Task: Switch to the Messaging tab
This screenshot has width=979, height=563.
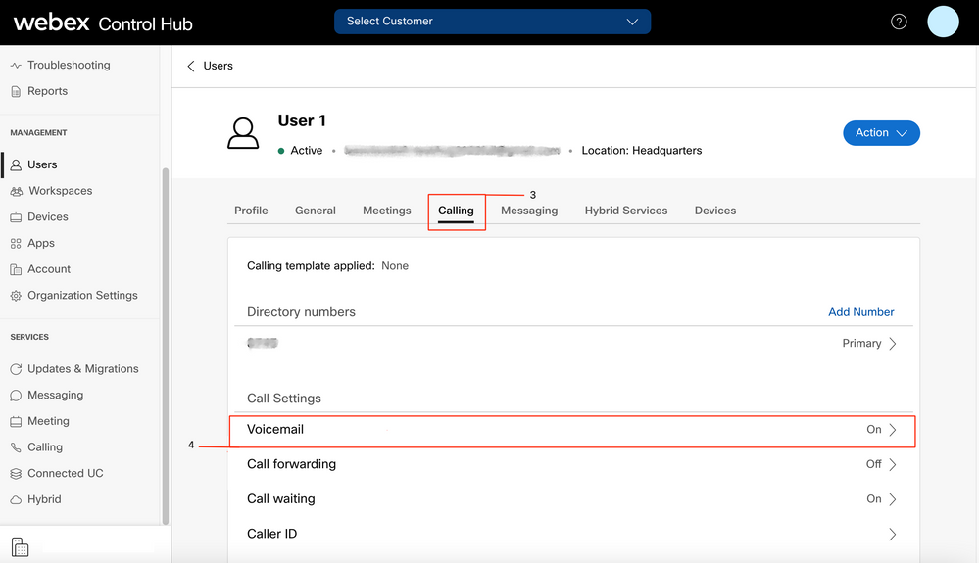Action: pyautogui.click(x=529, y=211)
